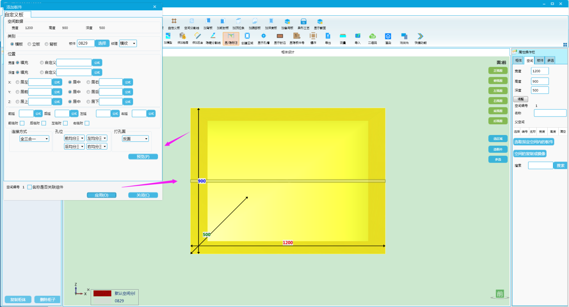Click the dark red color swatch
Viewport: 569px width, 307px height.
tap(102, 293)
